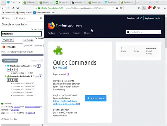
Task: Click the blue icon beside Bitdefender TrafficLight result
Action: click(39, 66)
